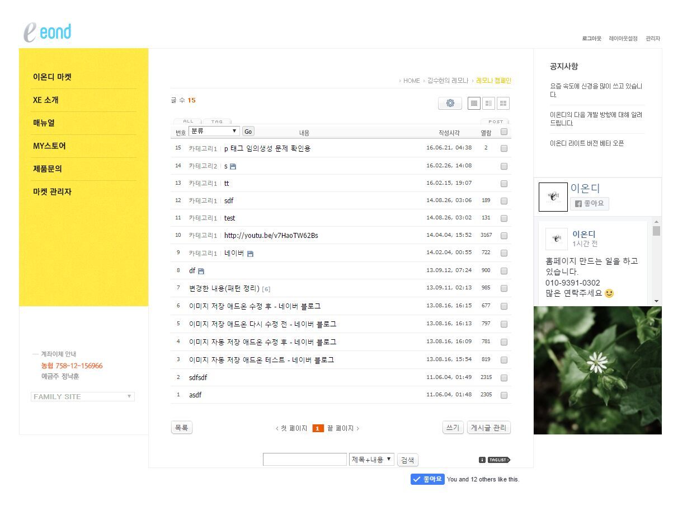
Task: Click in the search text field
Action: [x=305, y=460]
